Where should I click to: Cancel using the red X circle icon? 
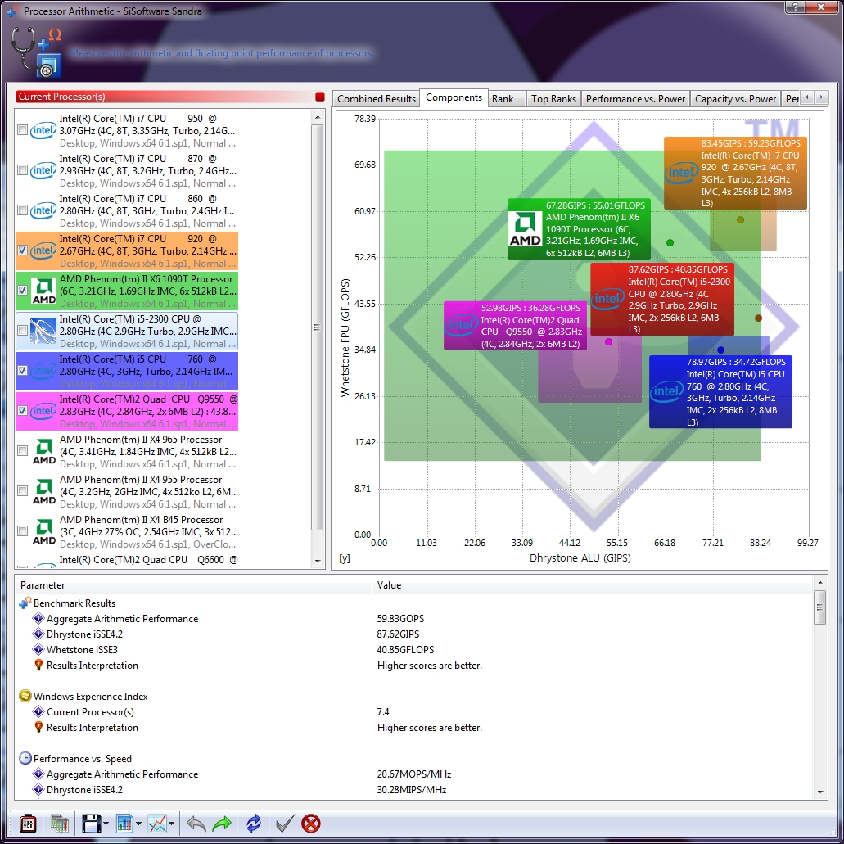click(310, 823)
